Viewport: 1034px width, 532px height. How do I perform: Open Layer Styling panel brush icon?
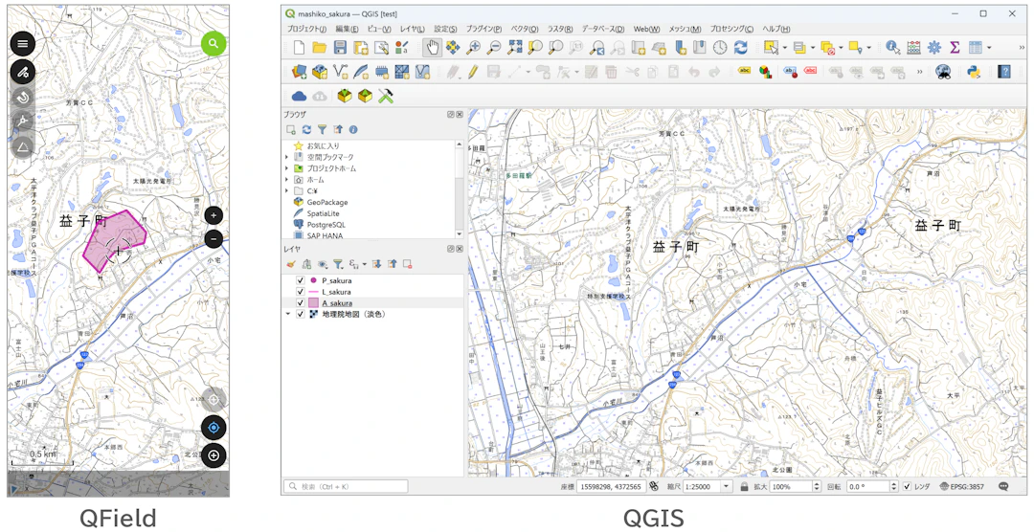(x=291, y=264)
